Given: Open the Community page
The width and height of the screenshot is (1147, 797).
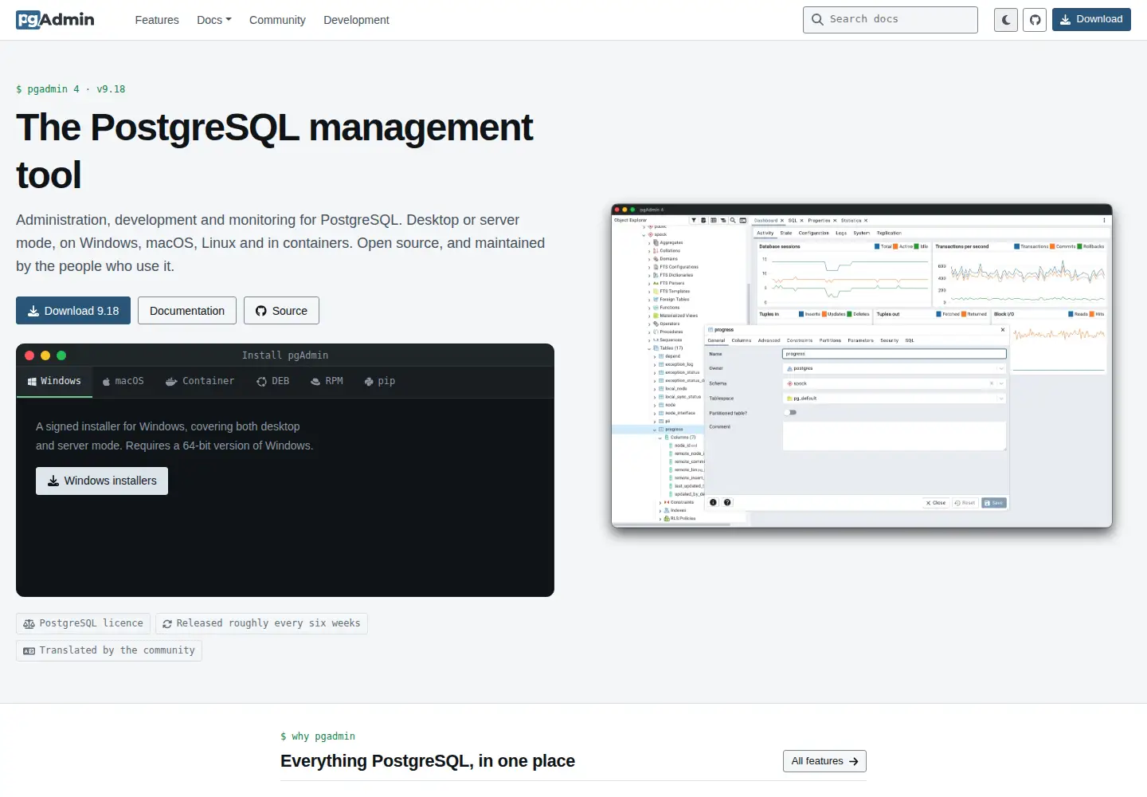Looking at the screenshot, I should tap(277, 20).
